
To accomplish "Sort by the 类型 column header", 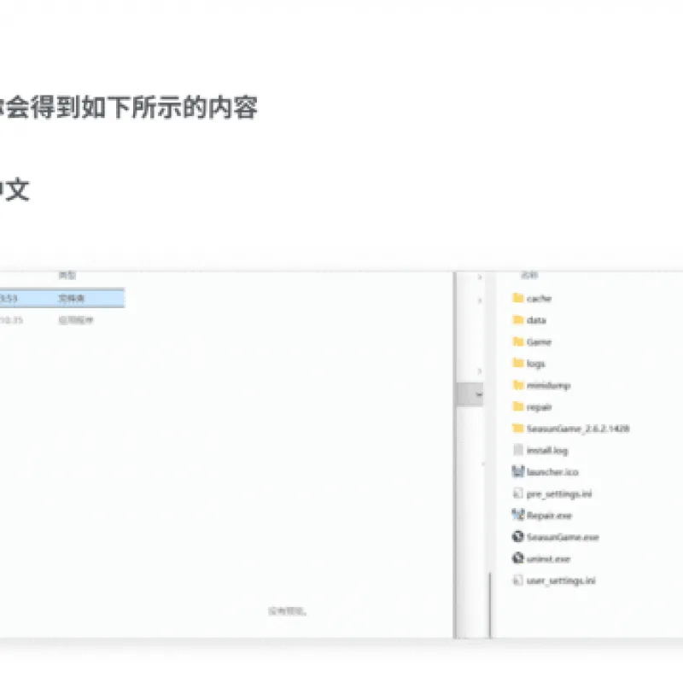I will 67,275.
